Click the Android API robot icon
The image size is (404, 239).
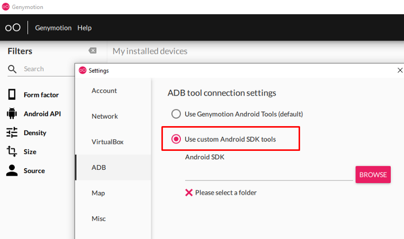point(12,113)
